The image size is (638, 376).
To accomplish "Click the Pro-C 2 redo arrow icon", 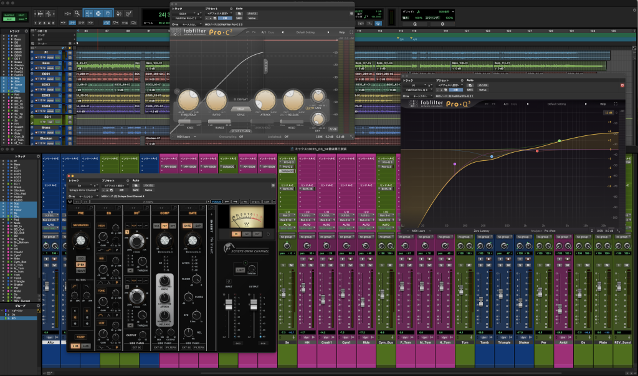I will [254, 32].
